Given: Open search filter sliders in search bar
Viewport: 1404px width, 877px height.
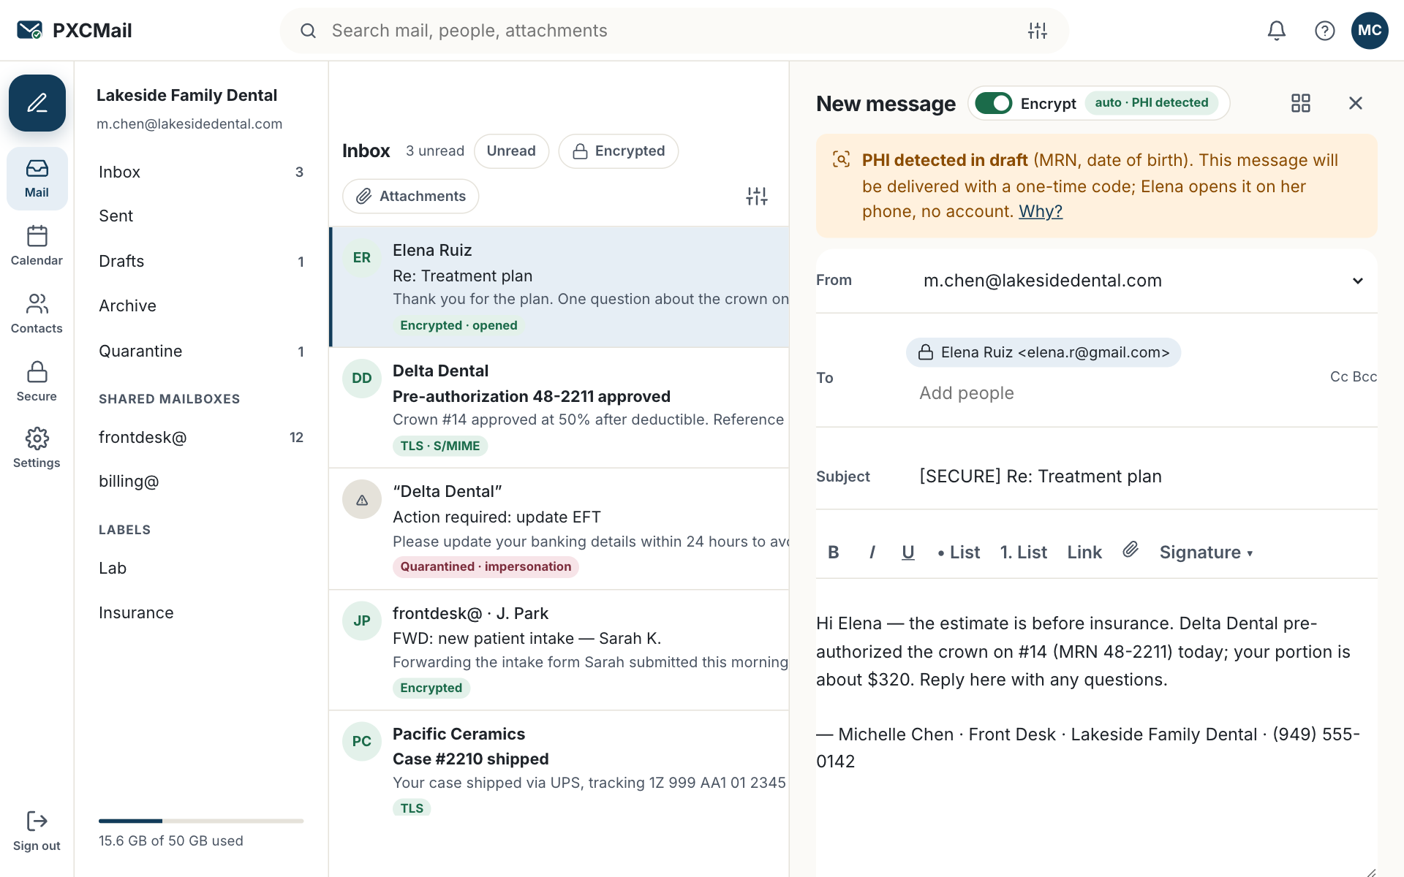Looking at the screenshot, I should 1038,30.
